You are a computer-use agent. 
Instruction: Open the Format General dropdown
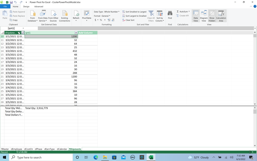[102, 16]
